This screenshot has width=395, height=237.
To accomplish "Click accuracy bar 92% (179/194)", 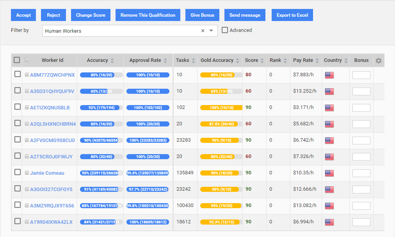I will pyautogui.click(x=101, y=108).
